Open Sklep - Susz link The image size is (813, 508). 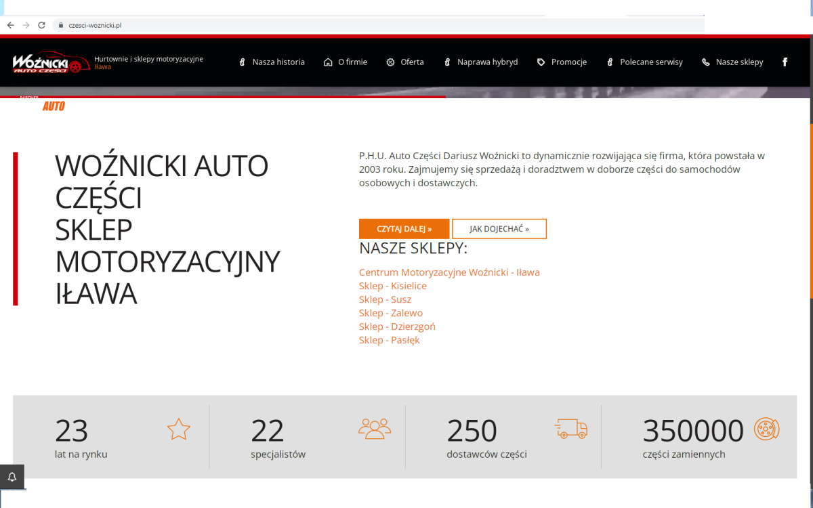(385, 299)
